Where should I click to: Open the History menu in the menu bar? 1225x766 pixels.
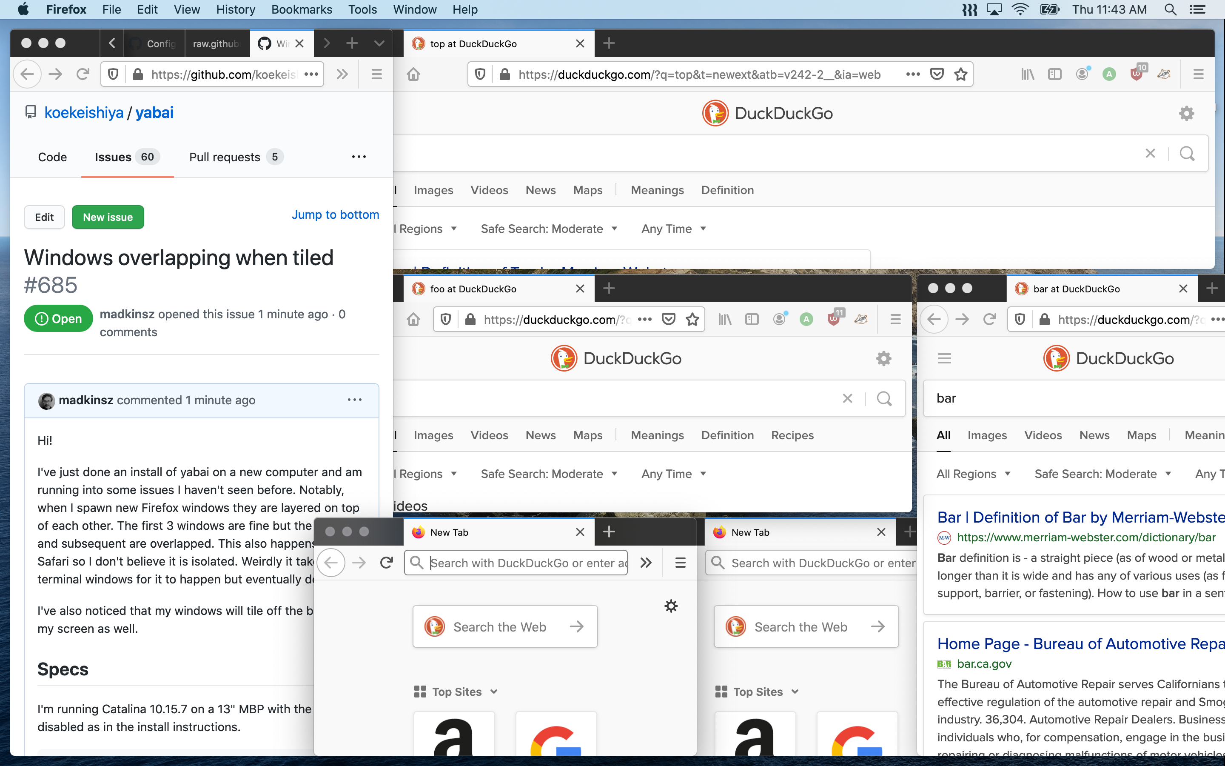pos(235,9)
